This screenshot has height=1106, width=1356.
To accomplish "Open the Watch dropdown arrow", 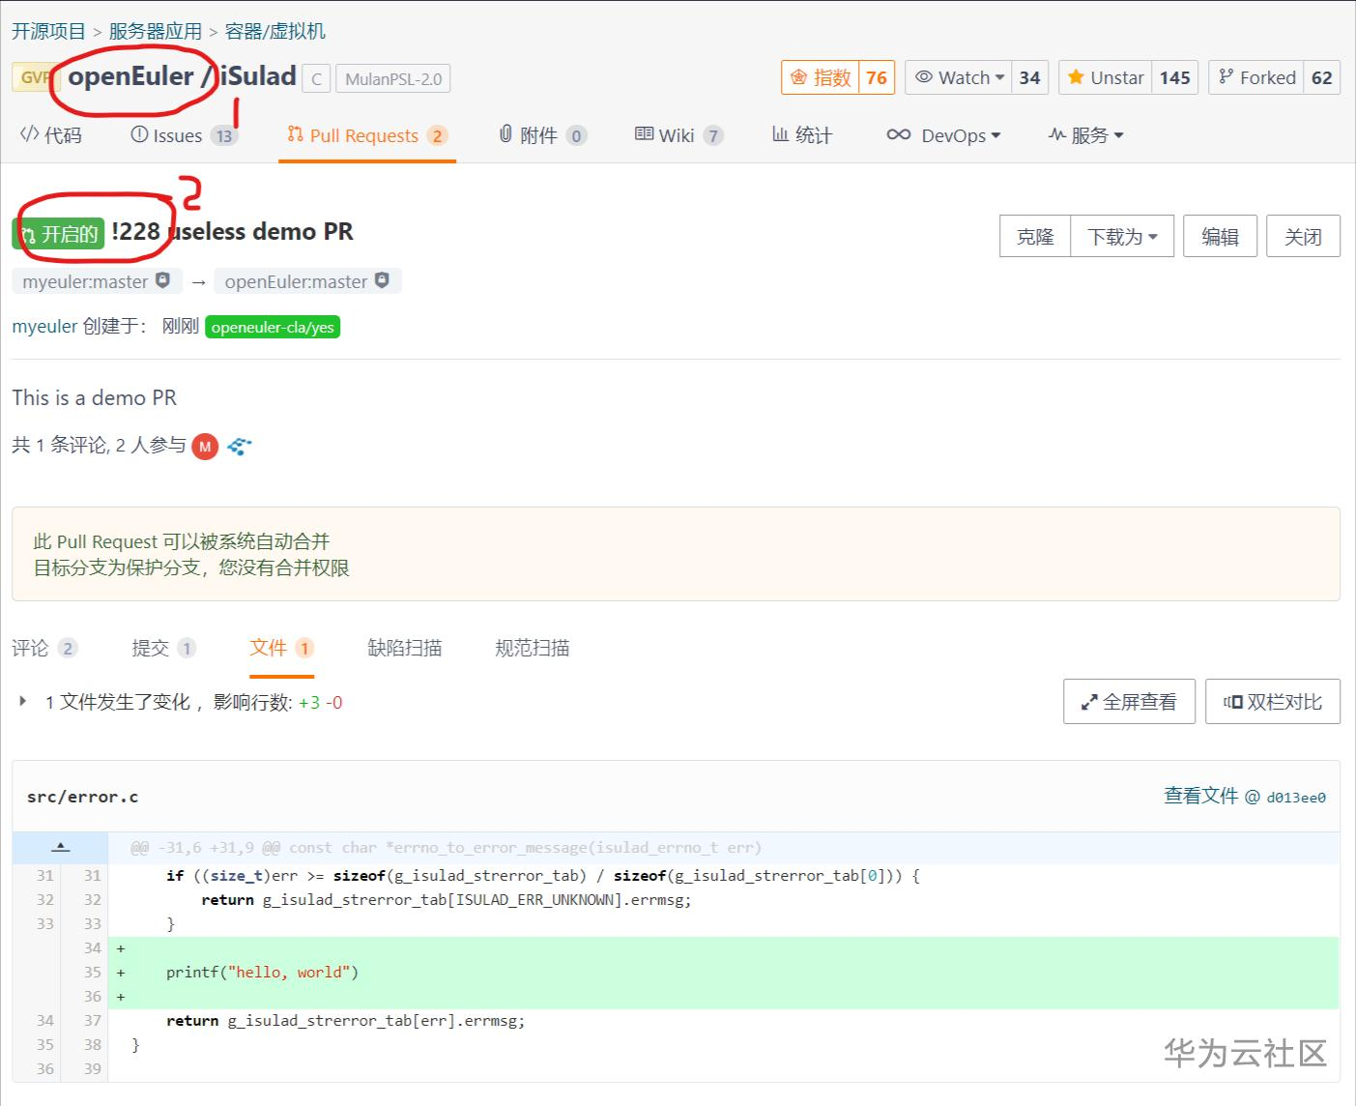I will pyautogui.click(x=999, y=77).
